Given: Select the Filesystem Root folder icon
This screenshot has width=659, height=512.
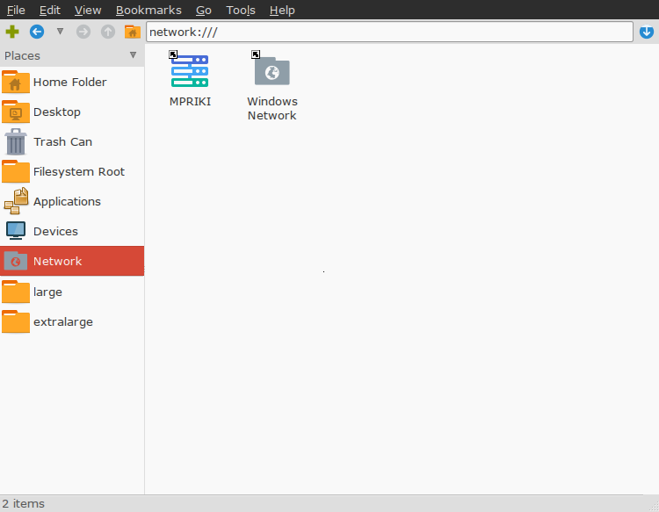Looking at the screenshot, I should tap(16, 171).
